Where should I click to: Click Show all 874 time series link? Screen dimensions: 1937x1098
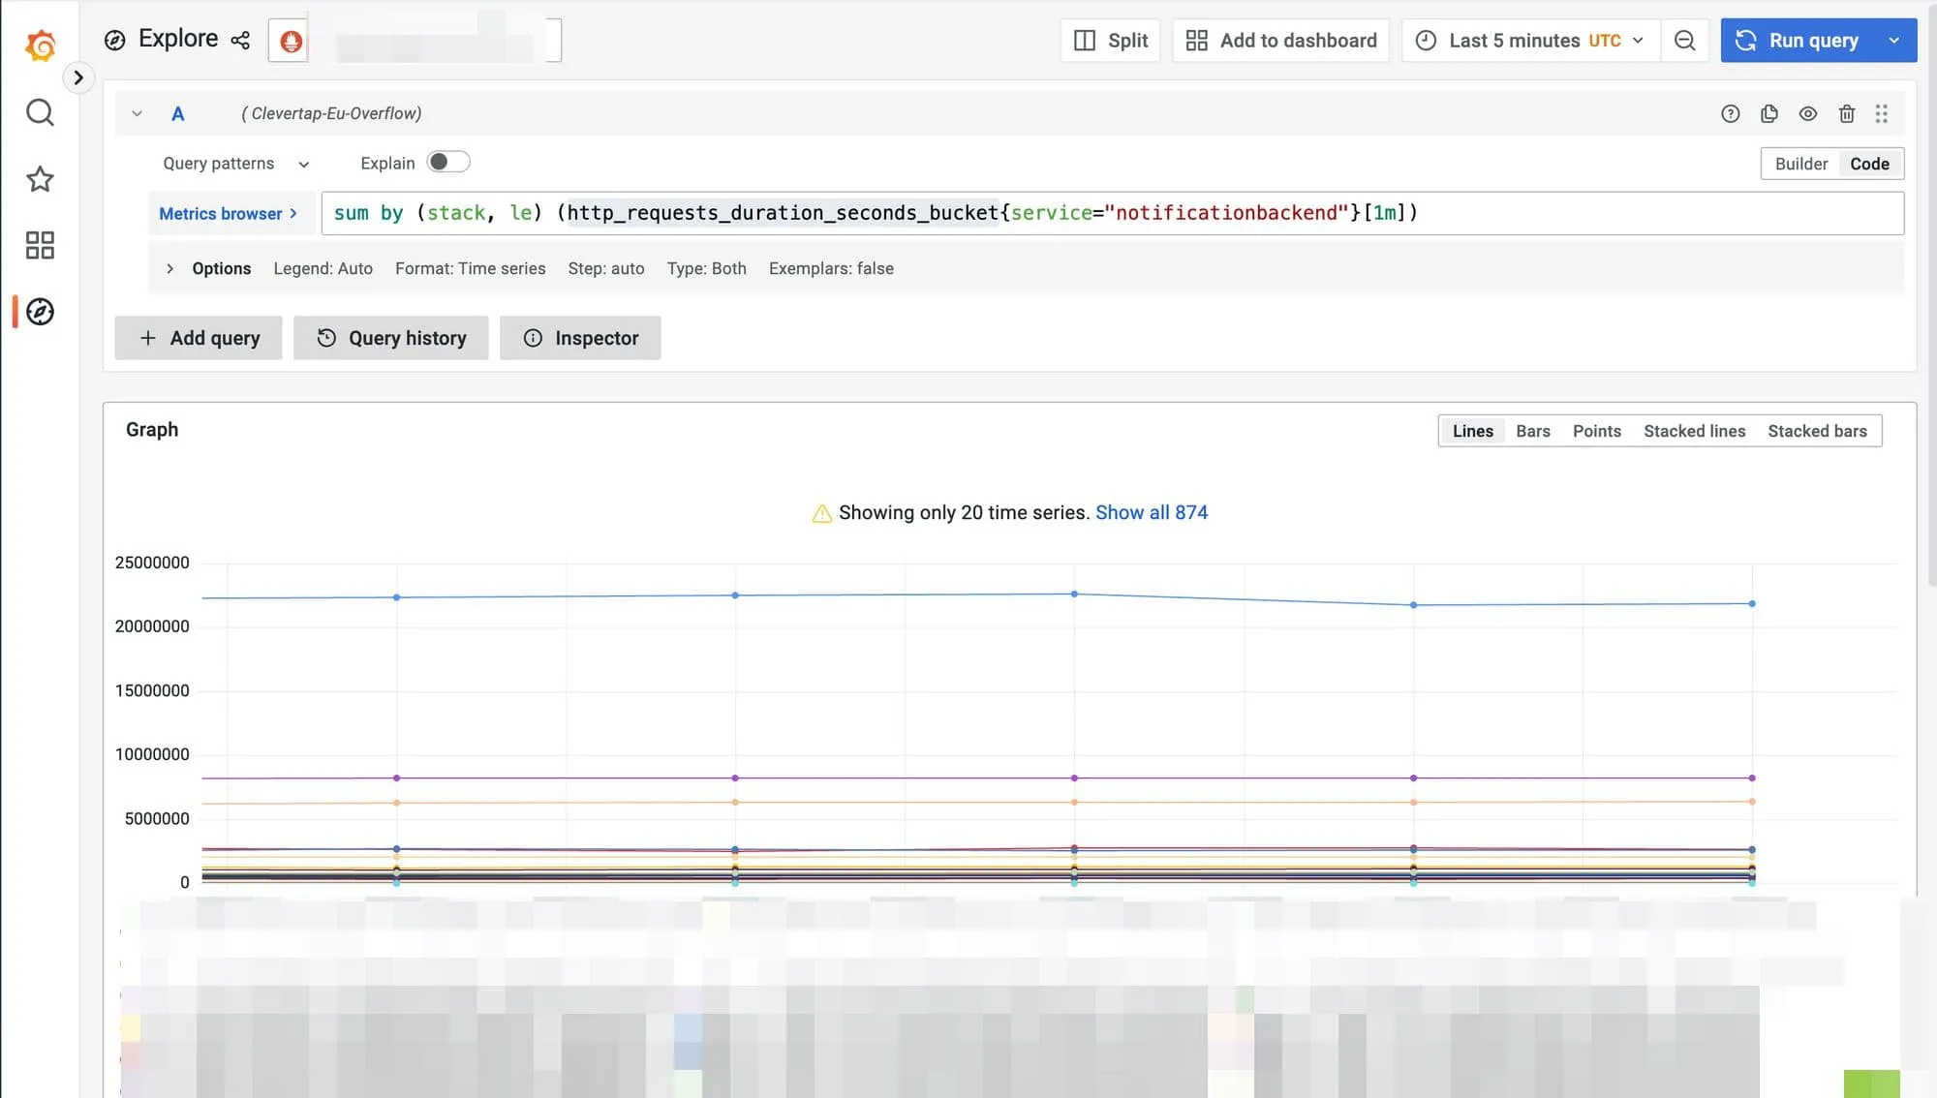[x=1153, y=513]
